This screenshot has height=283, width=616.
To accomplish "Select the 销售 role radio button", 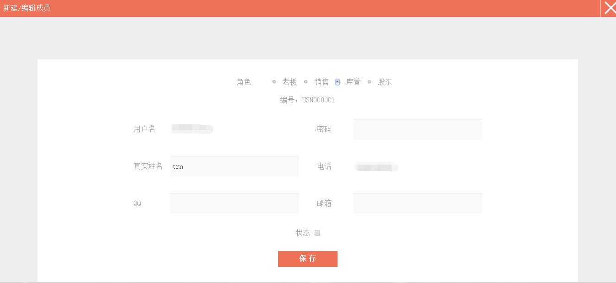I will (305, 82).
